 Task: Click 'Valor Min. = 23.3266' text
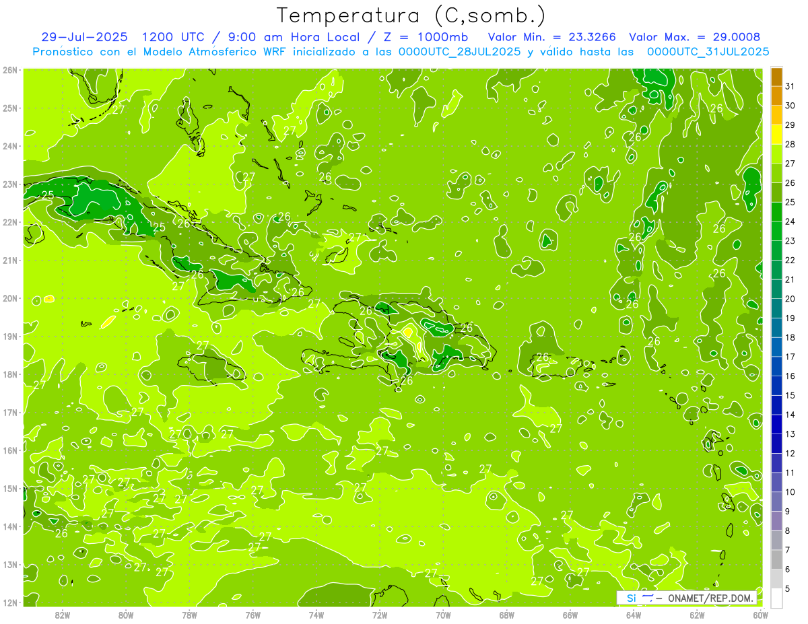552,37
